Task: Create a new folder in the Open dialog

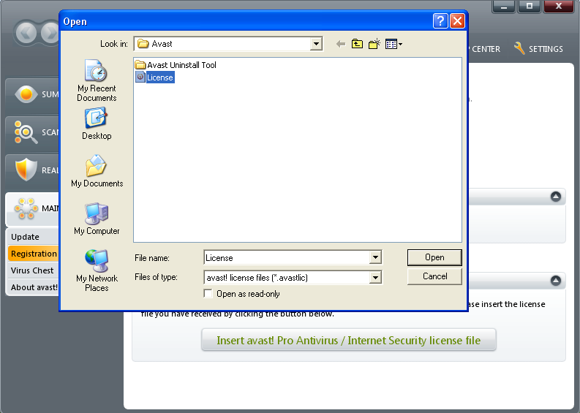Action: click(374, 44)
